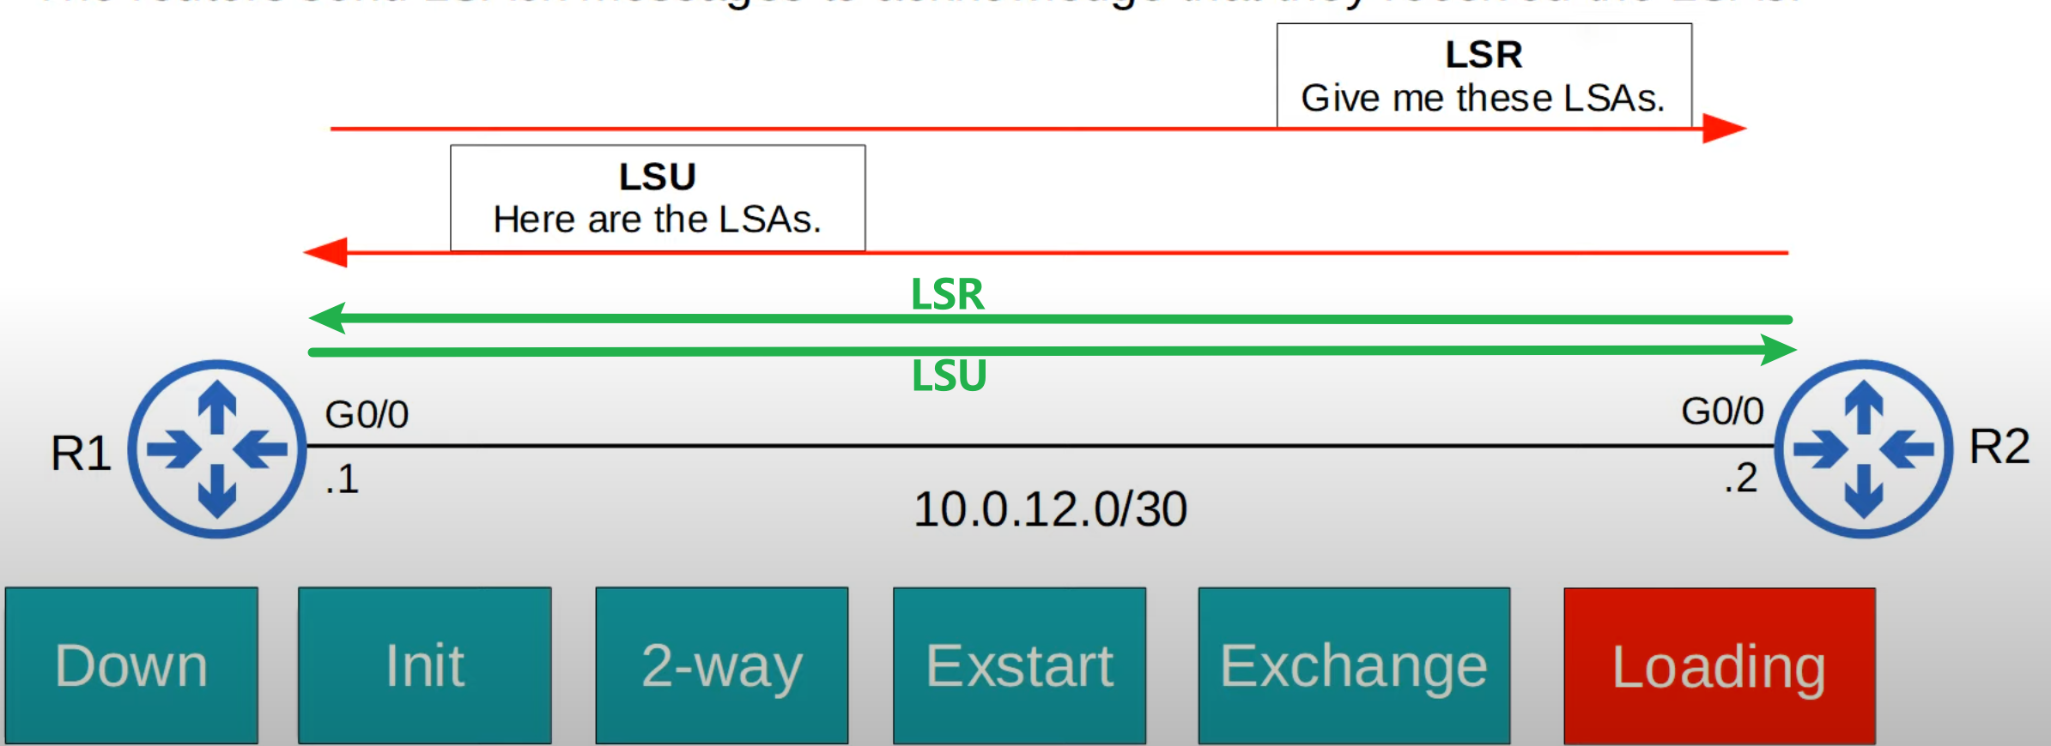The image size is (2051, 746).
Task: Click R2's G0/0 interface label
Action: pos(1722,412)
